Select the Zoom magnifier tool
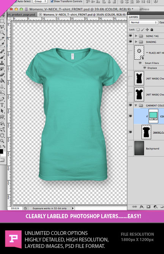Viewport: 164px width, 254px height. [x=2, y=141]
